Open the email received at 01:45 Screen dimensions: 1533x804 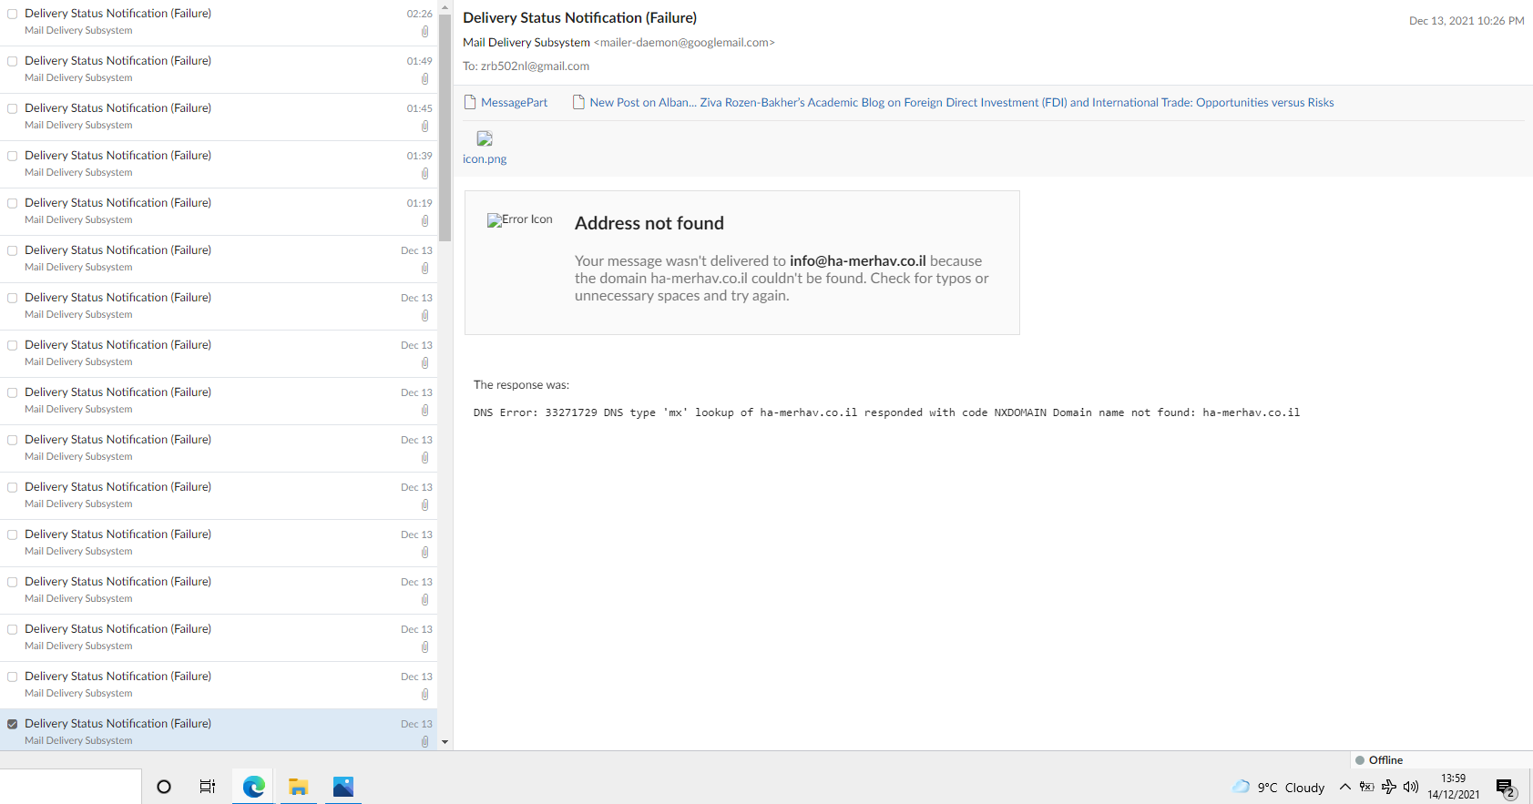219,117
